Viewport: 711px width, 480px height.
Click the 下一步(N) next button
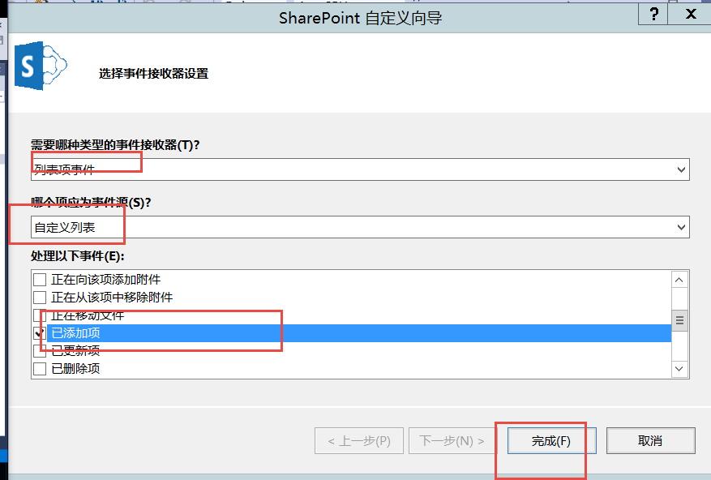pos(452,440)
